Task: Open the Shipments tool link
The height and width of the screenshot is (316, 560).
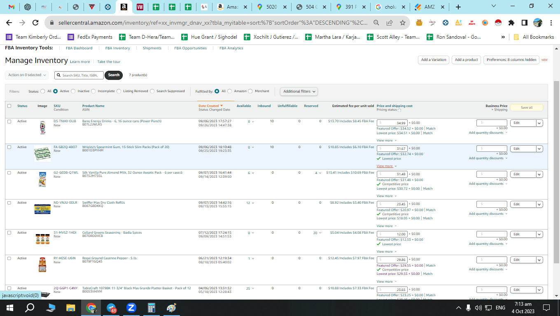Action: point(152,48)
